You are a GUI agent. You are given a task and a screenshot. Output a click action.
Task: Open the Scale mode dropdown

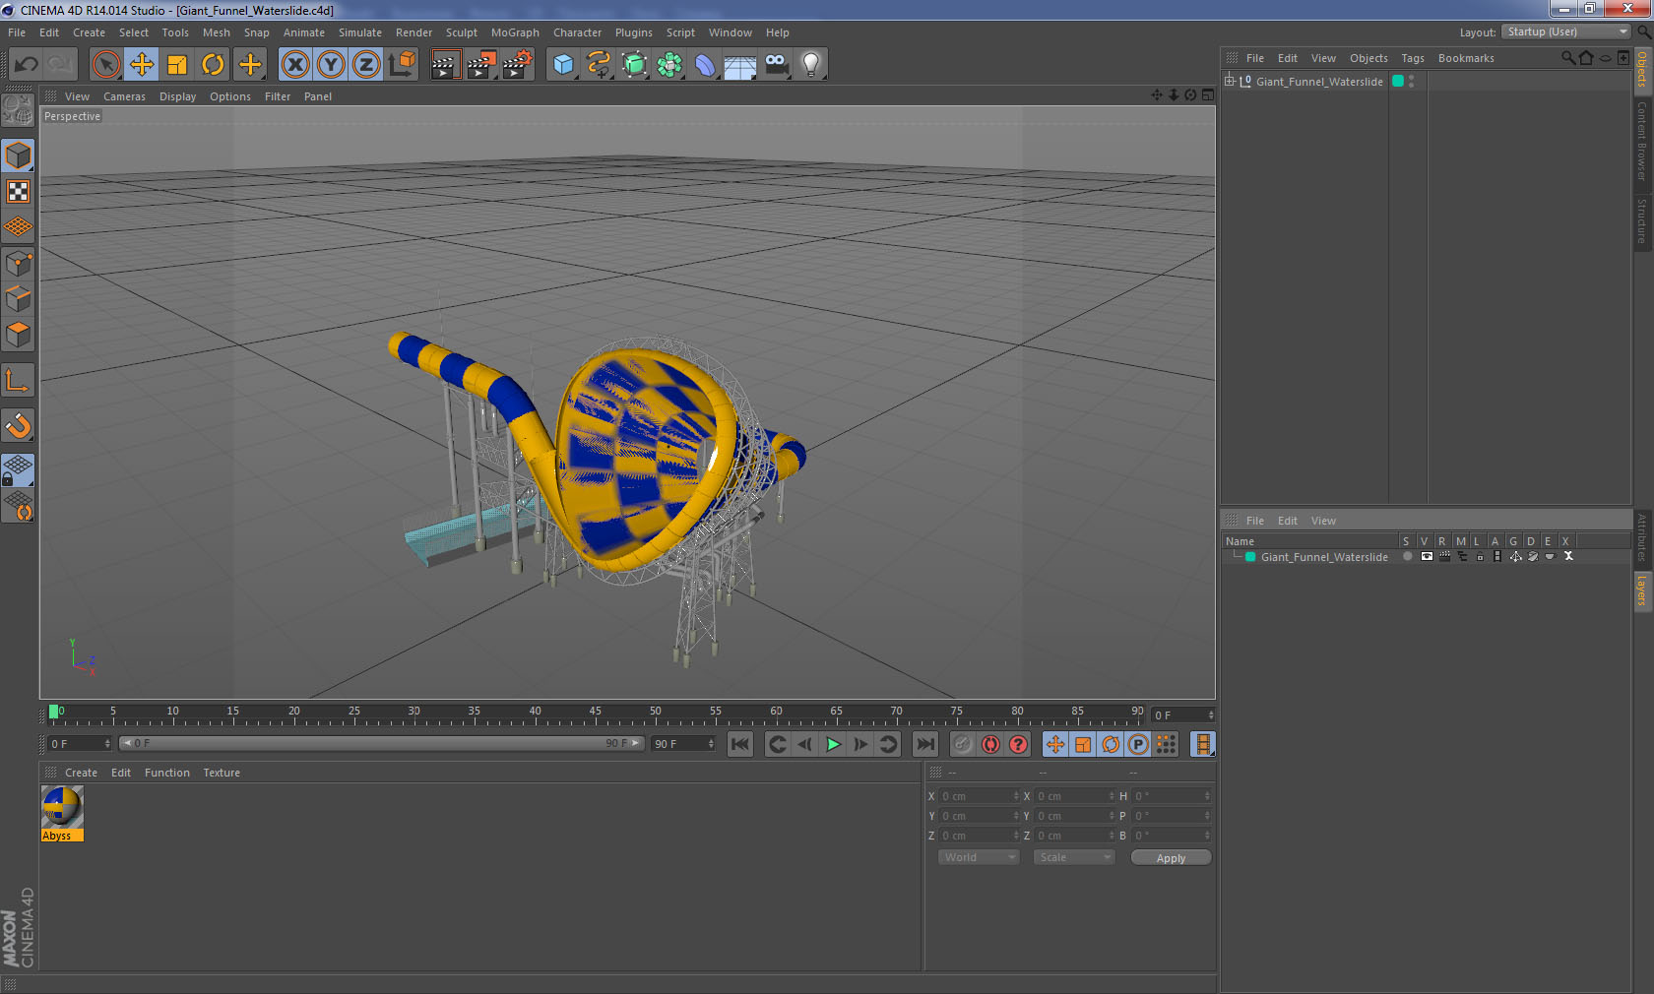click(1073, 857)
